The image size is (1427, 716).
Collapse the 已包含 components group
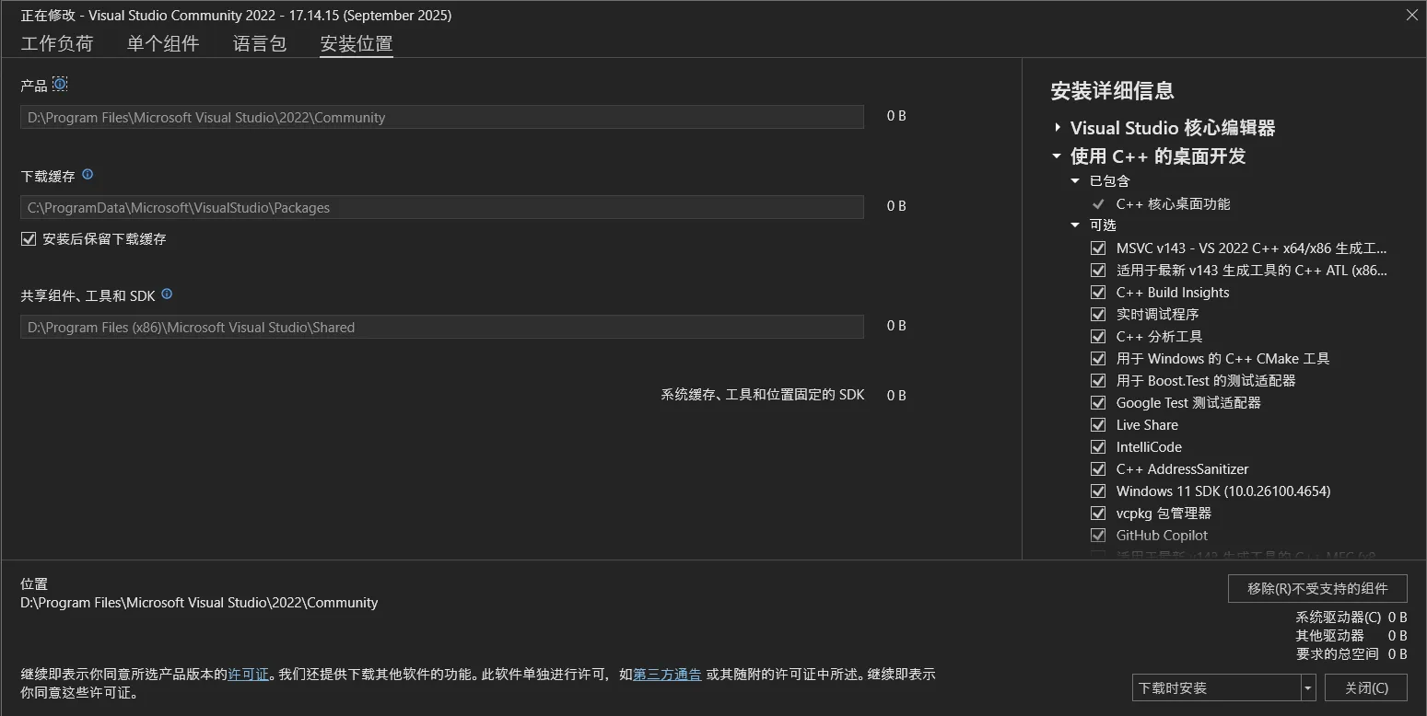pos(1075,181)
